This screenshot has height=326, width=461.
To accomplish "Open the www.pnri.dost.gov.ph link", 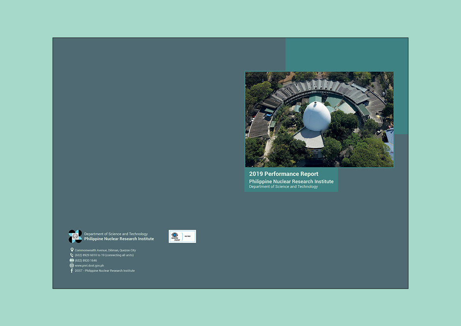I will [x=90, y=265].
